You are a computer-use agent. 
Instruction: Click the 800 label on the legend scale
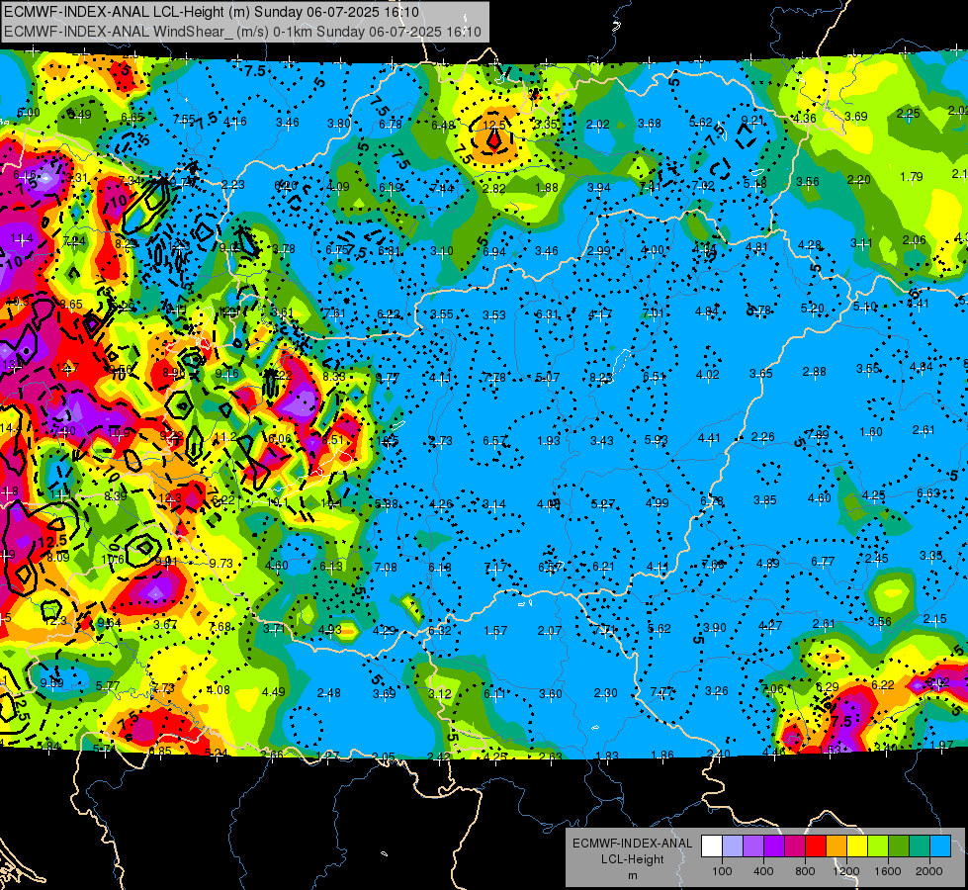pos(805,871)
